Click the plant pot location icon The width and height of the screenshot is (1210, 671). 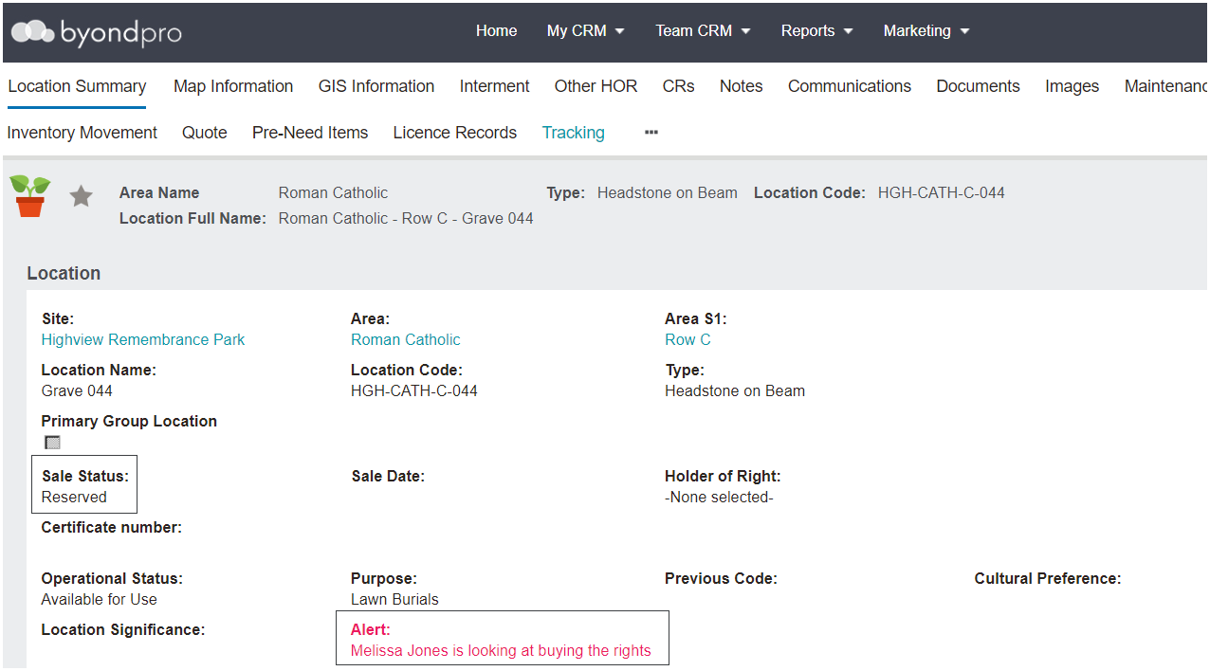tap(30, 196)
